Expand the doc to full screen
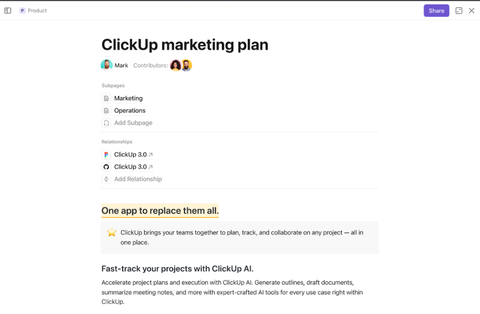This screenshot has height=314, width=480. pos(459,10)
